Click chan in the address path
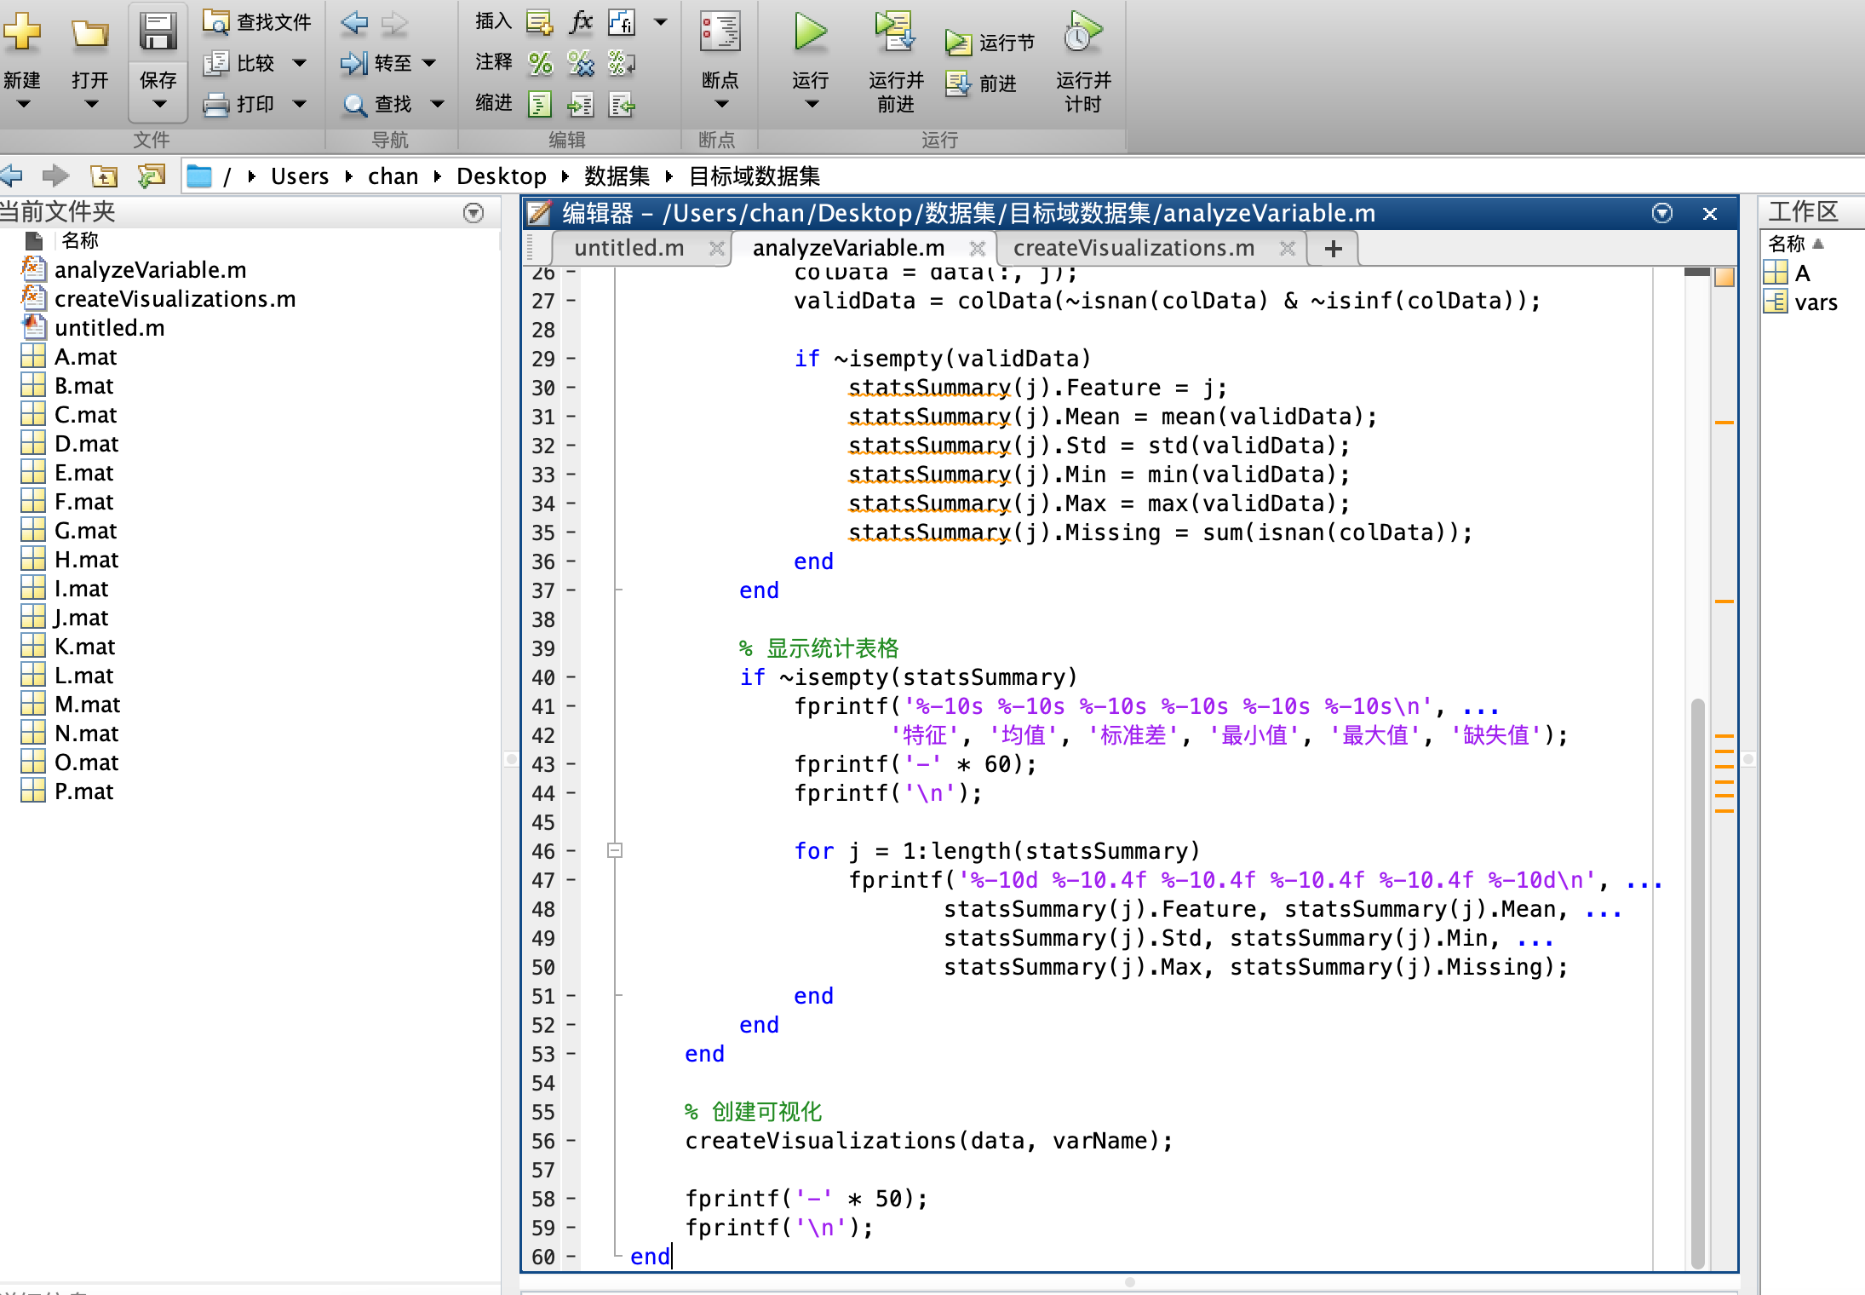This screenshot has height=1295, width=1865. 393,176
